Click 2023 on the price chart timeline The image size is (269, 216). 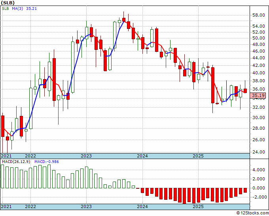[86, 156]
